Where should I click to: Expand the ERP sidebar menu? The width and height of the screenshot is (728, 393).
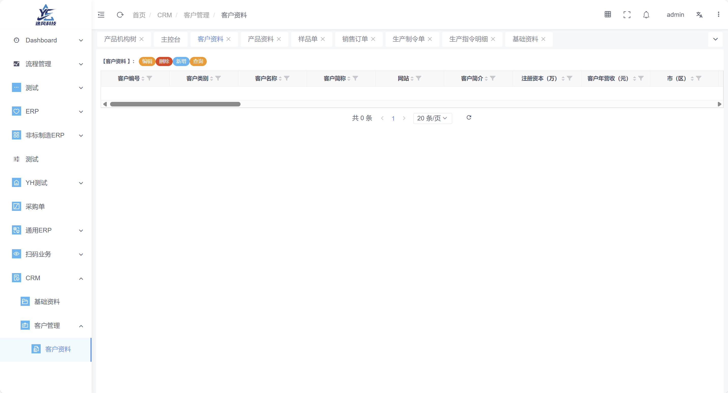point(81,112)
